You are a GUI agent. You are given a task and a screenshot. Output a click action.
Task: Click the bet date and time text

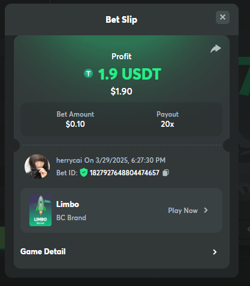(x=125, y=160)
